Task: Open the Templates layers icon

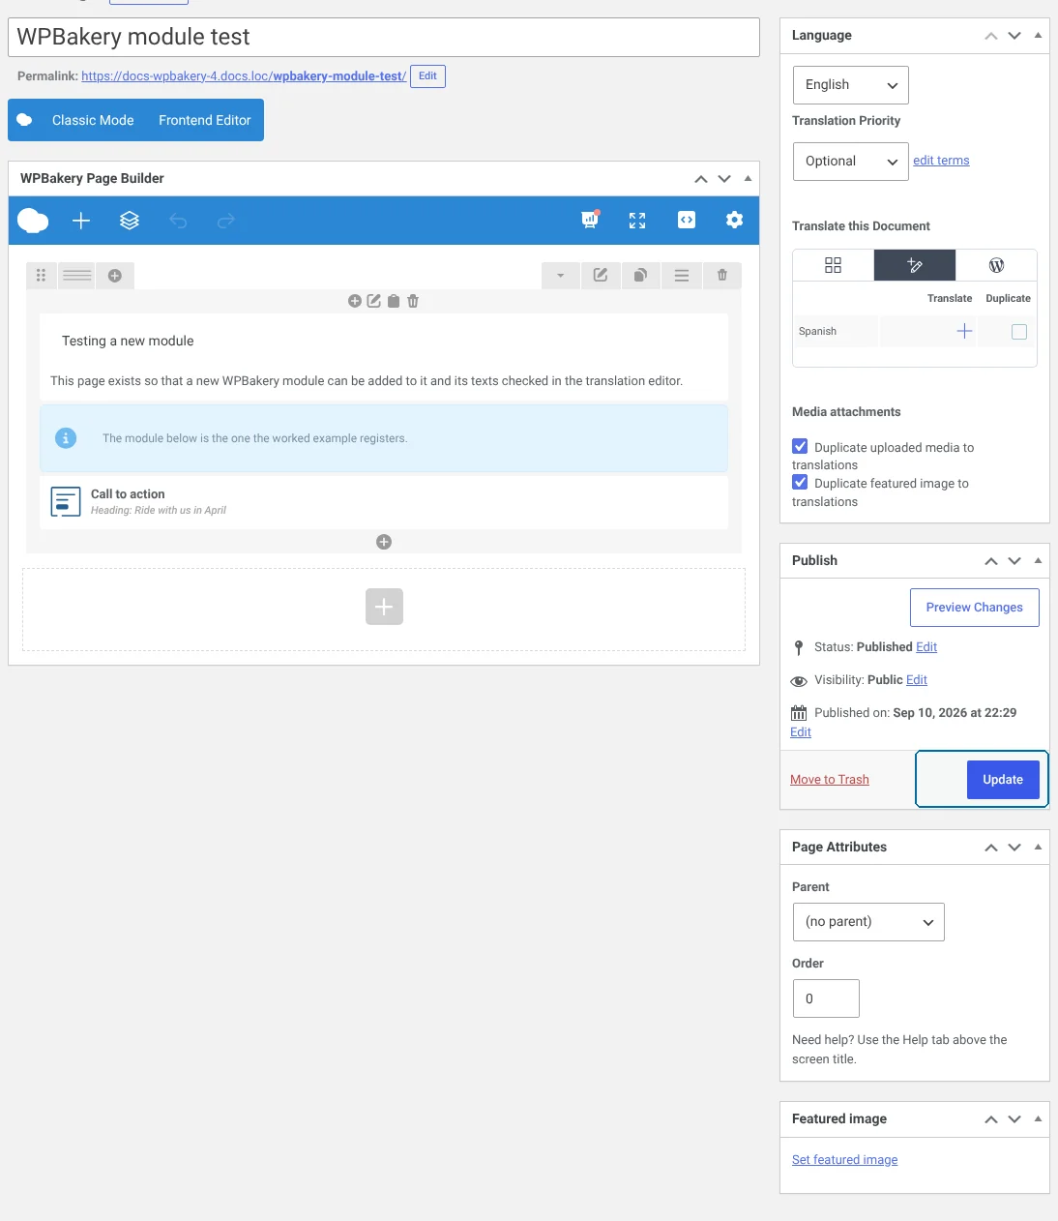Action: pos(130,221)
